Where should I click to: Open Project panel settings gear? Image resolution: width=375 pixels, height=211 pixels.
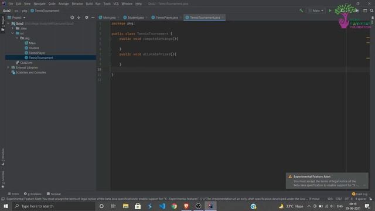tap(87, 18)
